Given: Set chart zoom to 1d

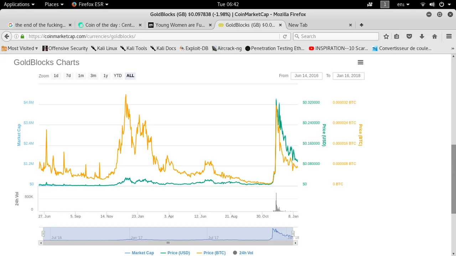Looking at the screenshot, I should (56, 76).
